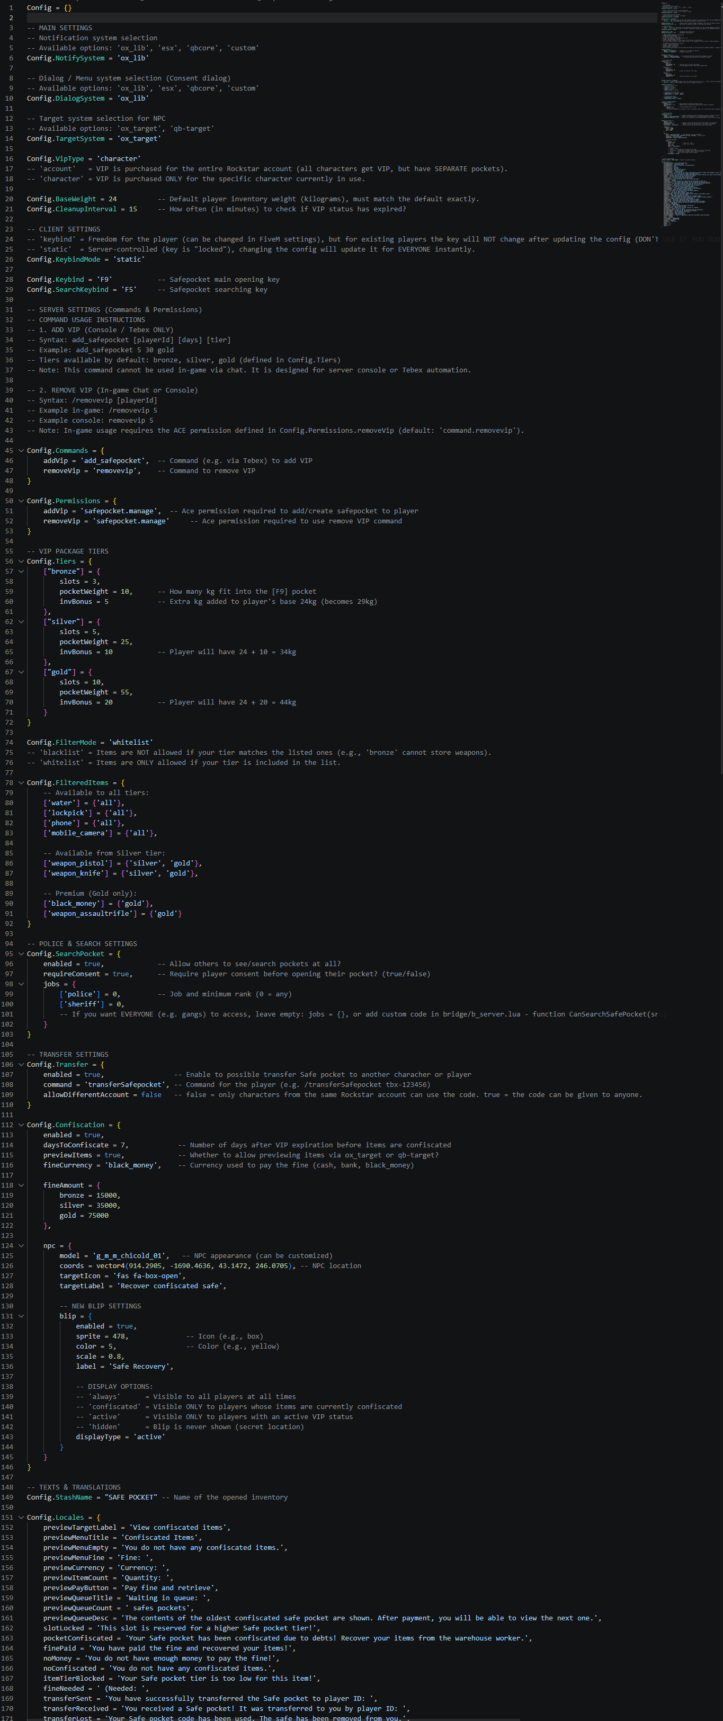Fold the fineAmount table
The image size is (723, 1721).
(x=21, y=1185)
